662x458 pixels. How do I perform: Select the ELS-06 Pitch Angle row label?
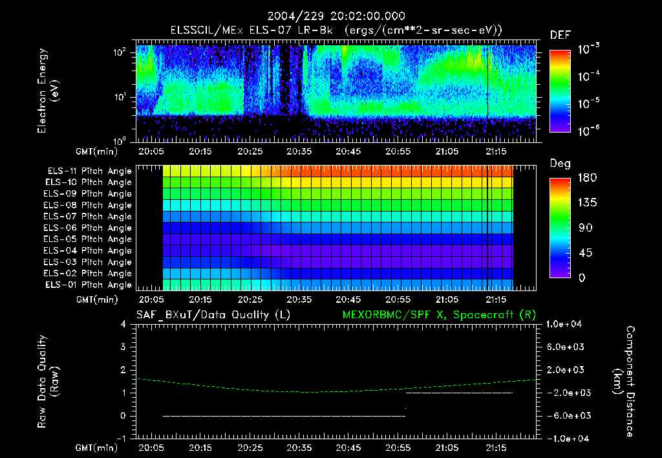click(88, 228)
